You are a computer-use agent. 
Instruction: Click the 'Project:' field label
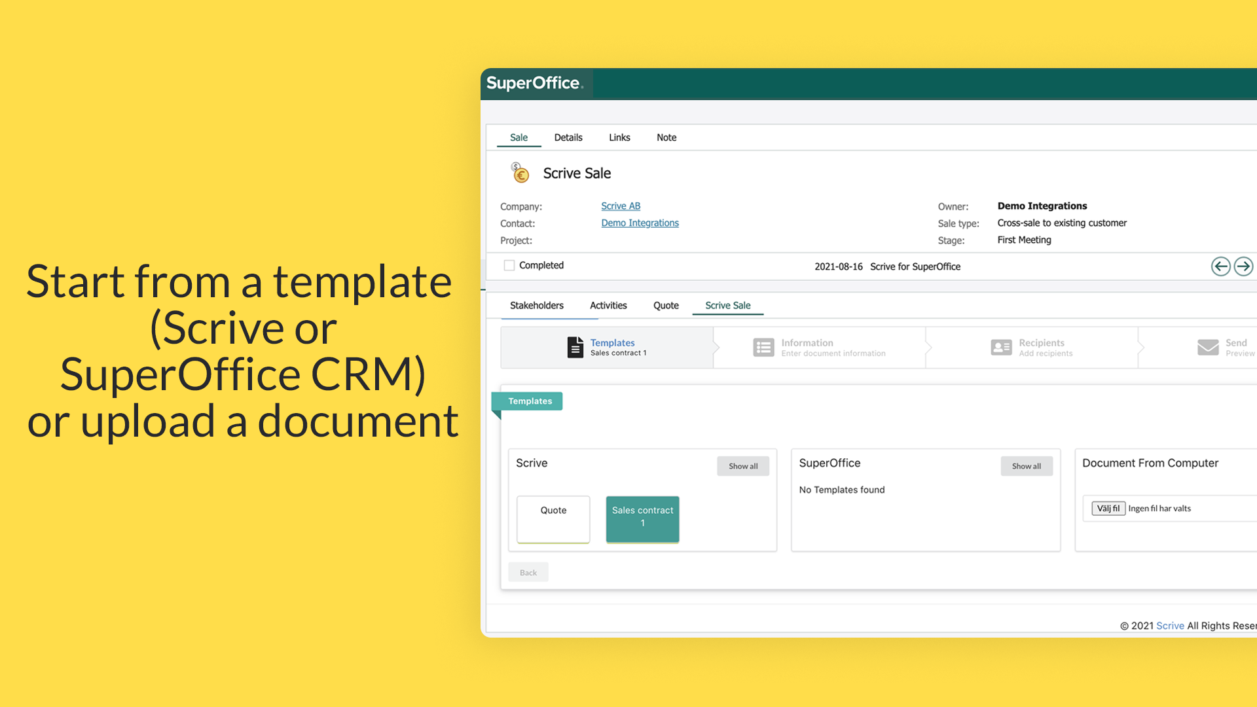[x=517, y=240]
